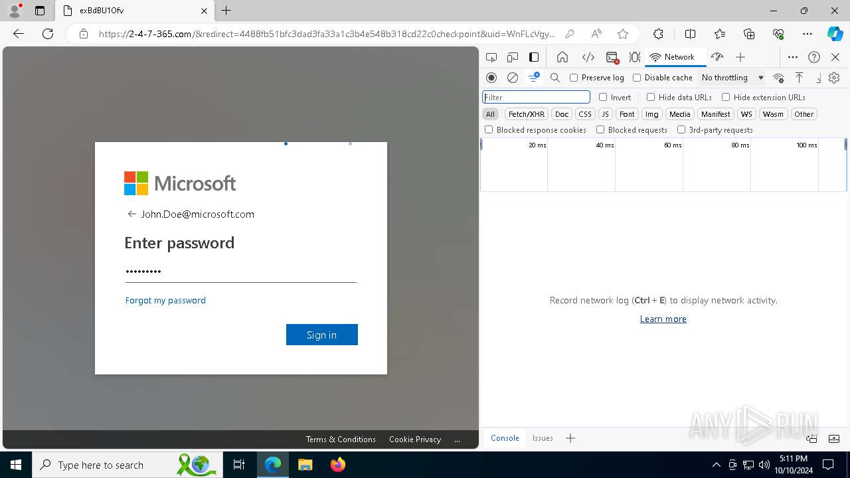Toggle split screen icon
The image size is (850, 478).
(690, 34)
